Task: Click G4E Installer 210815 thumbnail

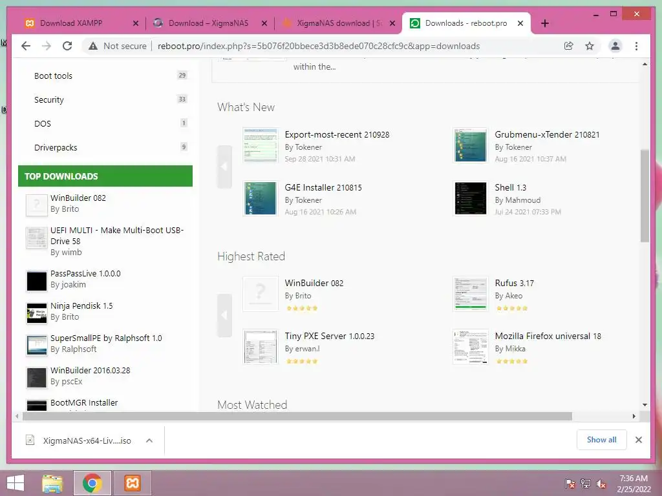Action: pos(261,198)
